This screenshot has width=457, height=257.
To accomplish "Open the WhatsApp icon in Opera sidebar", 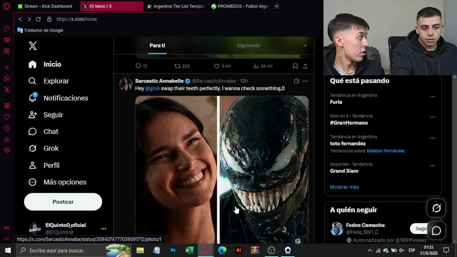I will pos(7,79).
